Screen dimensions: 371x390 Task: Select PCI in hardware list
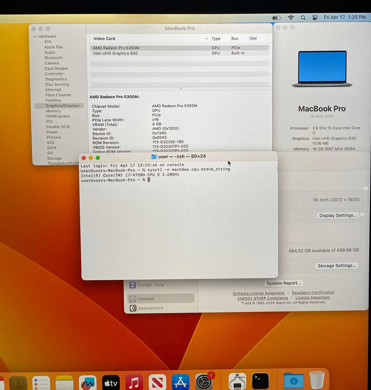point(49,121)
